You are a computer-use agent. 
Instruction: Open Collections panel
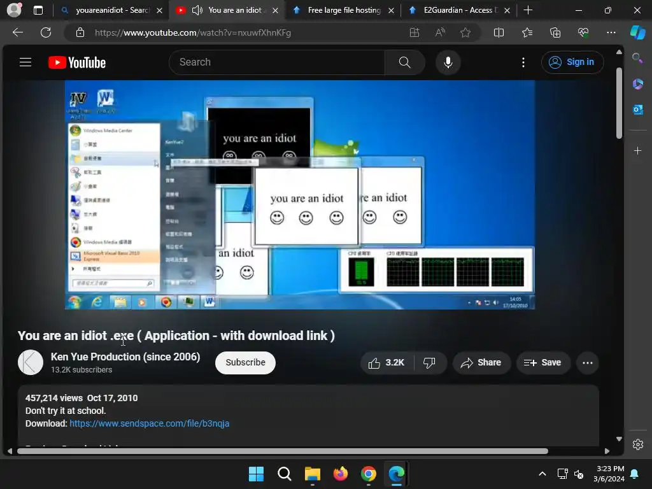click(555, 32)
